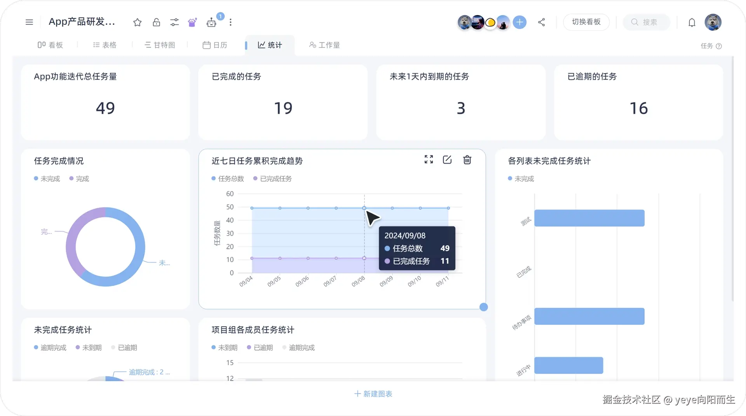Click the share icon

click(541, 22)
